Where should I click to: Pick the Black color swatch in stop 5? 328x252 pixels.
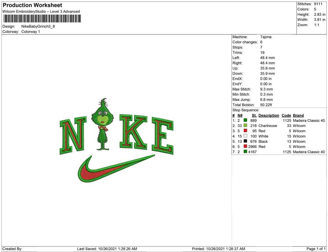point(246,141)
